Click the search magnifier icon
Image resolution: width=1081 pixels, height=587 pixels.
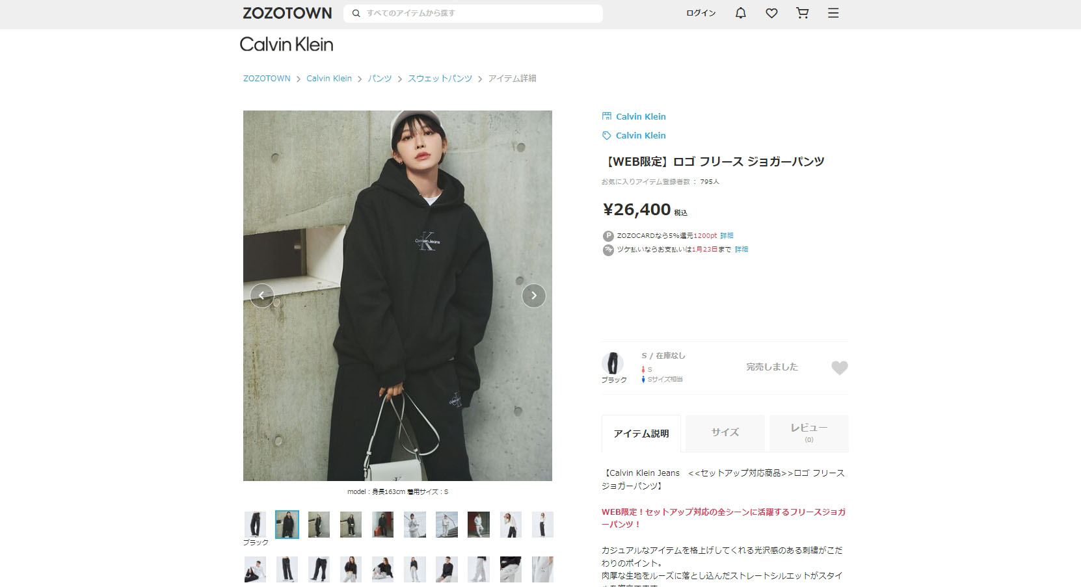(x=356, y=13)
